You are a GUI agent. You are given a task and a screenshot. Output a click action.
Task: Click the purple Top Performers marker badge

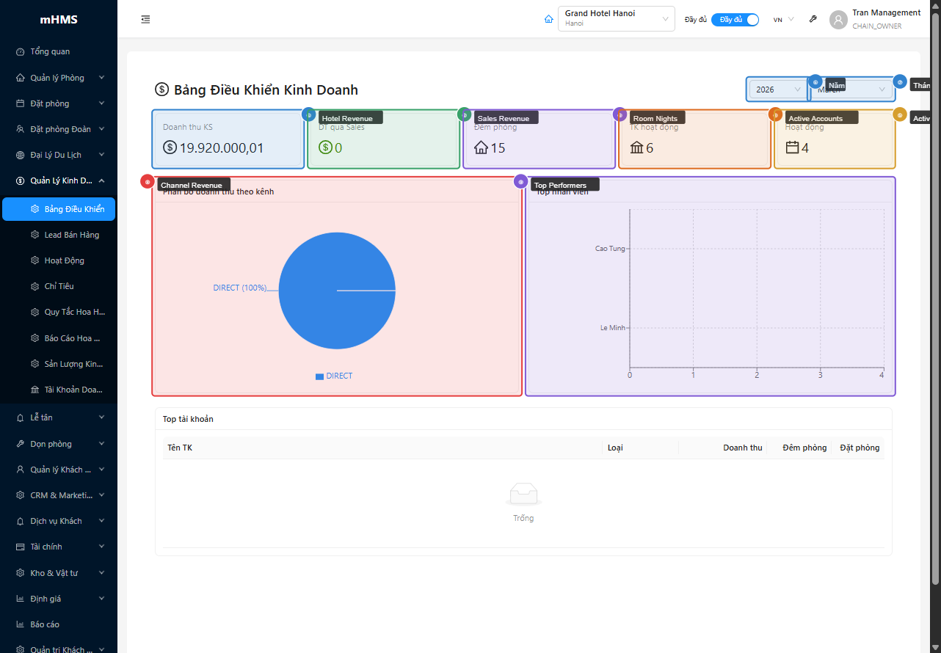coord(520,182)
